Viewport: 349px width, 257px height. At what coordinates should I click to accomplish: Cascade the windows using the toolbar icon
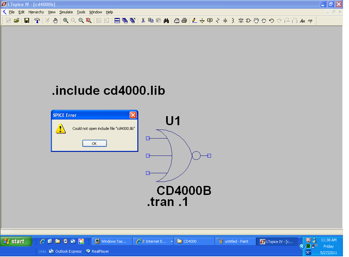click(x=125, y=21)
